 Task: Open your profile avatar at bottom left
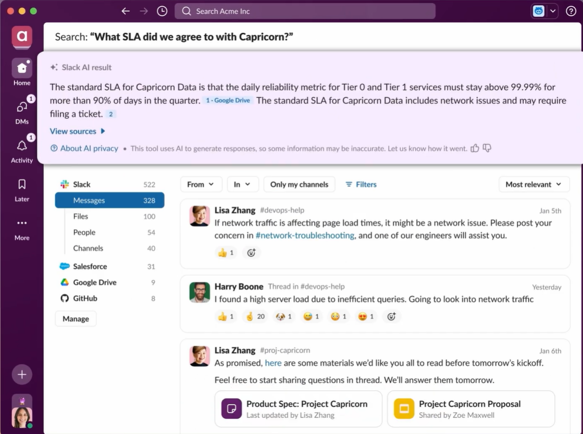(x=22, y=417)
